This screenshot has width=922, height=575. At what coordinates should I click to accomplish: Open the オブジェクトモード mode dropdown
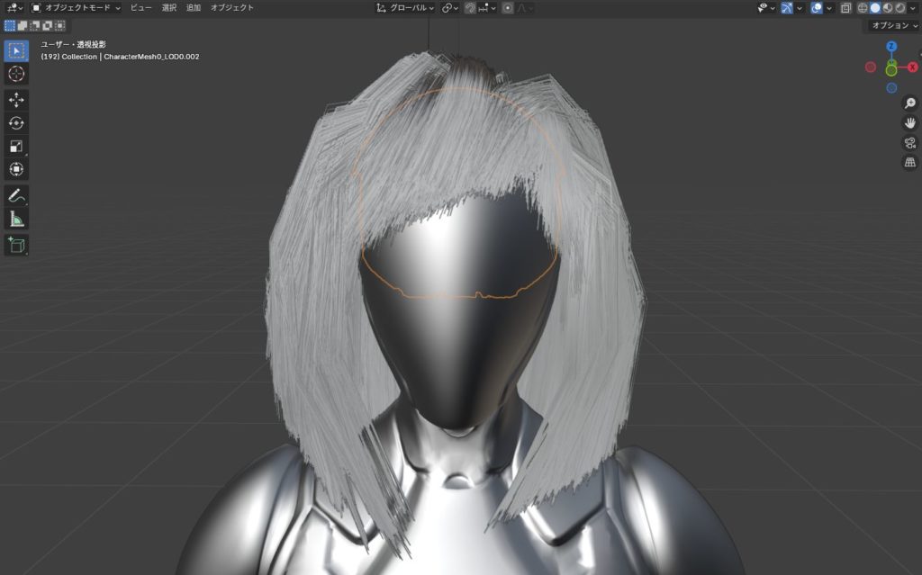point(77,8)
